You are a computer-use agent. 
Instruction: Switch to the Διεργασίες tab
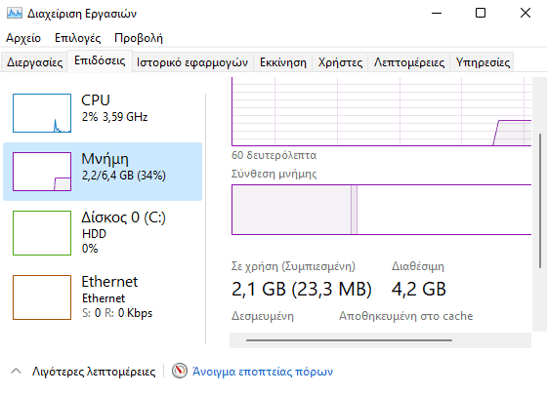tap(34, 62)
